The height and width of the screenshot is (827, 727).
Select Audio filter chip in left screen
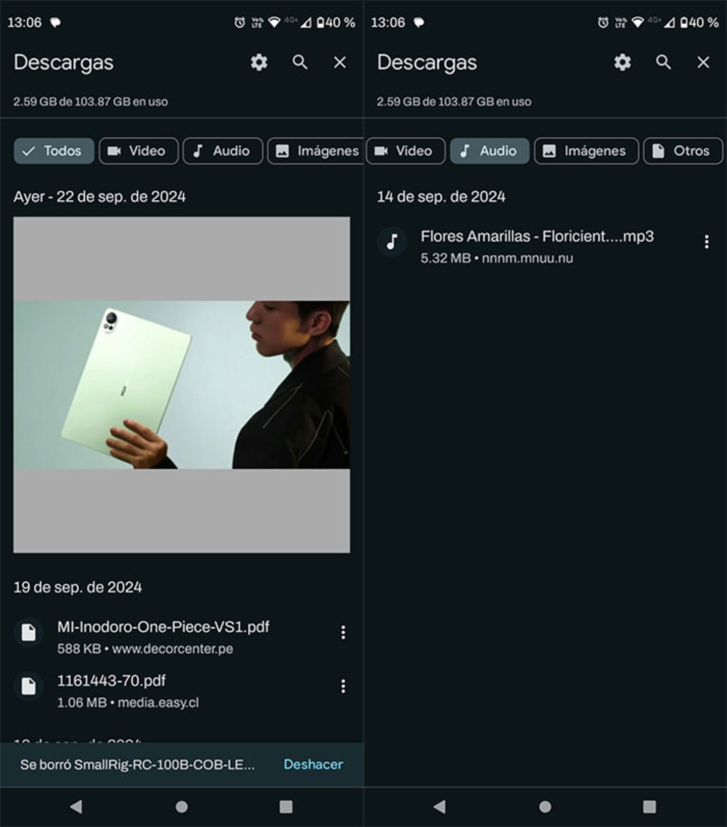click(223, 151)
